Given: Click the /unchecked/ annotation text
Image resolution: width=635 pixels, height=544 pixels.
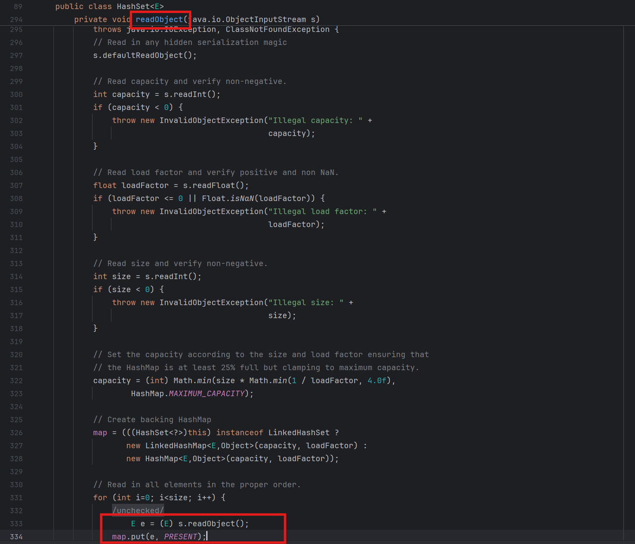Looking at the screenshot, I should [137, 511].
